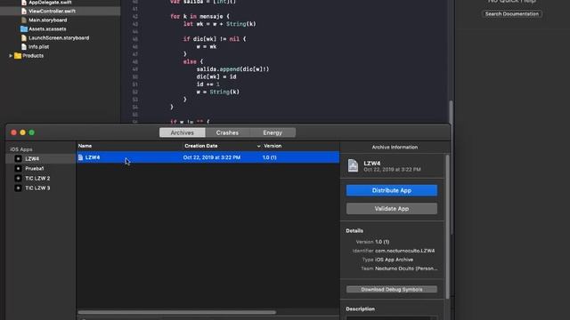Click the Details heading in Archive Information
Screen dimensions: 570x320
point(354,231)
